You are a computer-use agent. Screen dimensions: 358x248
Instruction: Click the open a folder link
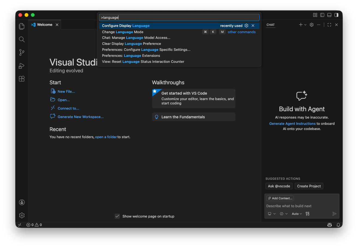(106, 137)
